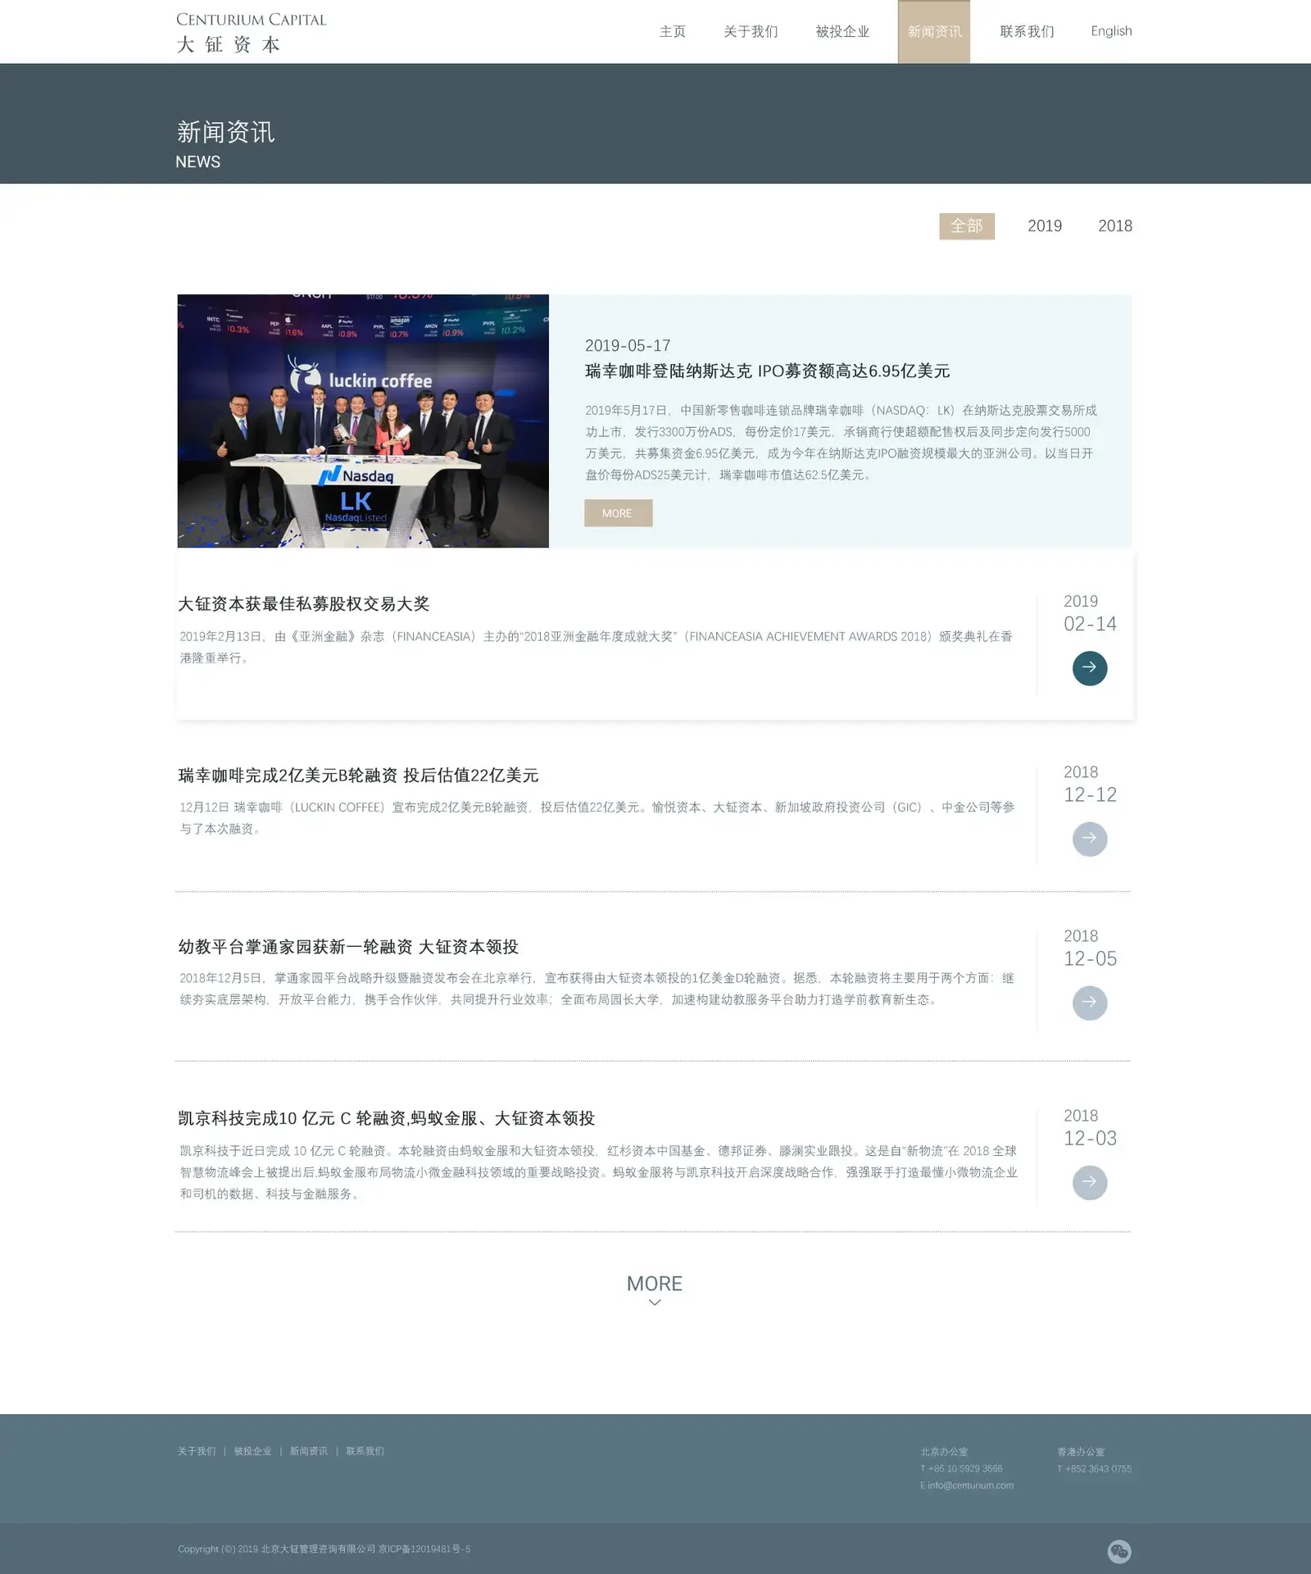Click ICP license 京ICP备12019481号-5
Viewport: 1311px width, 1574px height.
pyautogui.click(x=424, y=1549)
